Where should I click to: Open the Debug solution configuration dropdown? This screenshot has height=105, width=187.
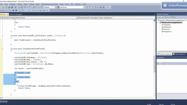55,7
